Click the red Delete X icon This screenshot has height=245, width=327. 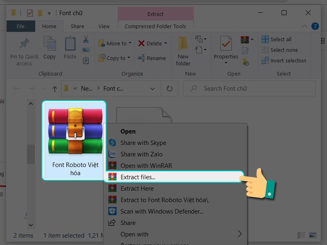tap(141, 43)
